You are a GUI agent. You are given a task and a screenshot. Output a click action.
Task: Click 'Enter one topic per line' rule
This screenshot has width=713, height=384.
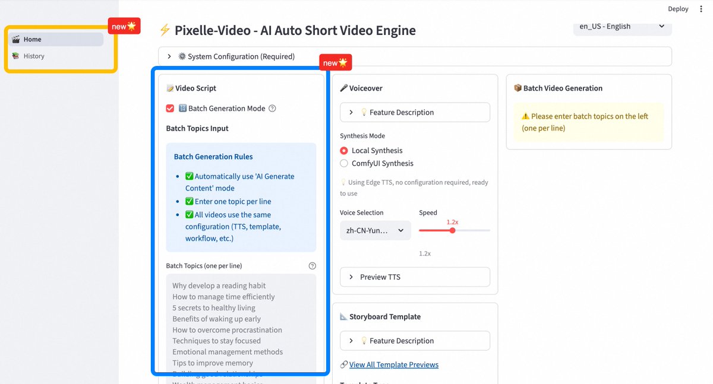point(228,201)
